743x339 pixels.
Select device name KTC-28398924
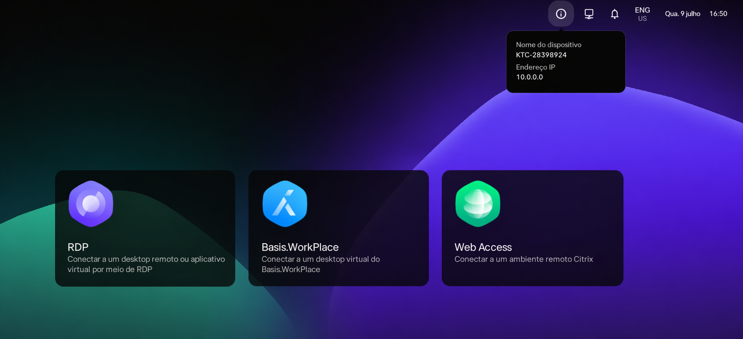click(x=541, y=55)
